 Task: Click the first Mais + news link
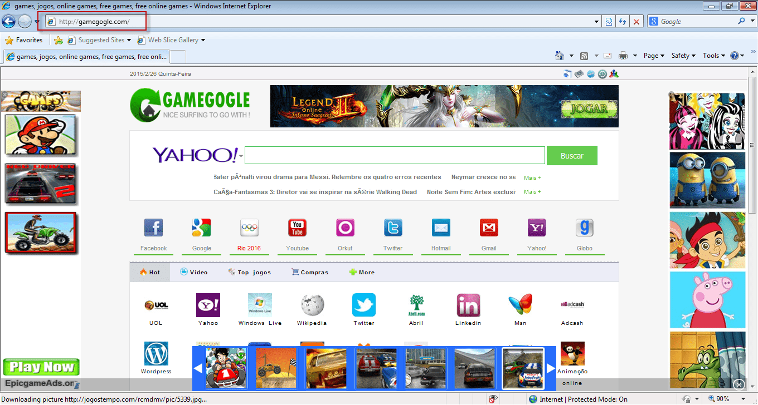click(532, 177)
